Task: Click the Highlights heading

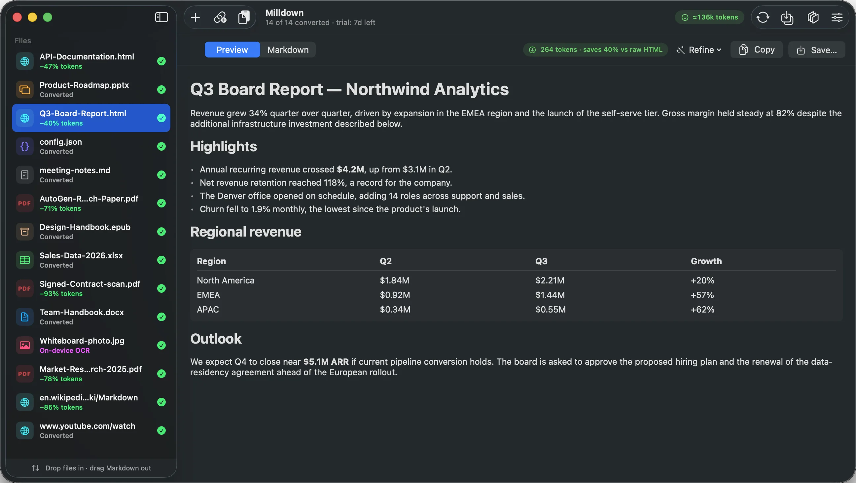Action: [223, 146]
